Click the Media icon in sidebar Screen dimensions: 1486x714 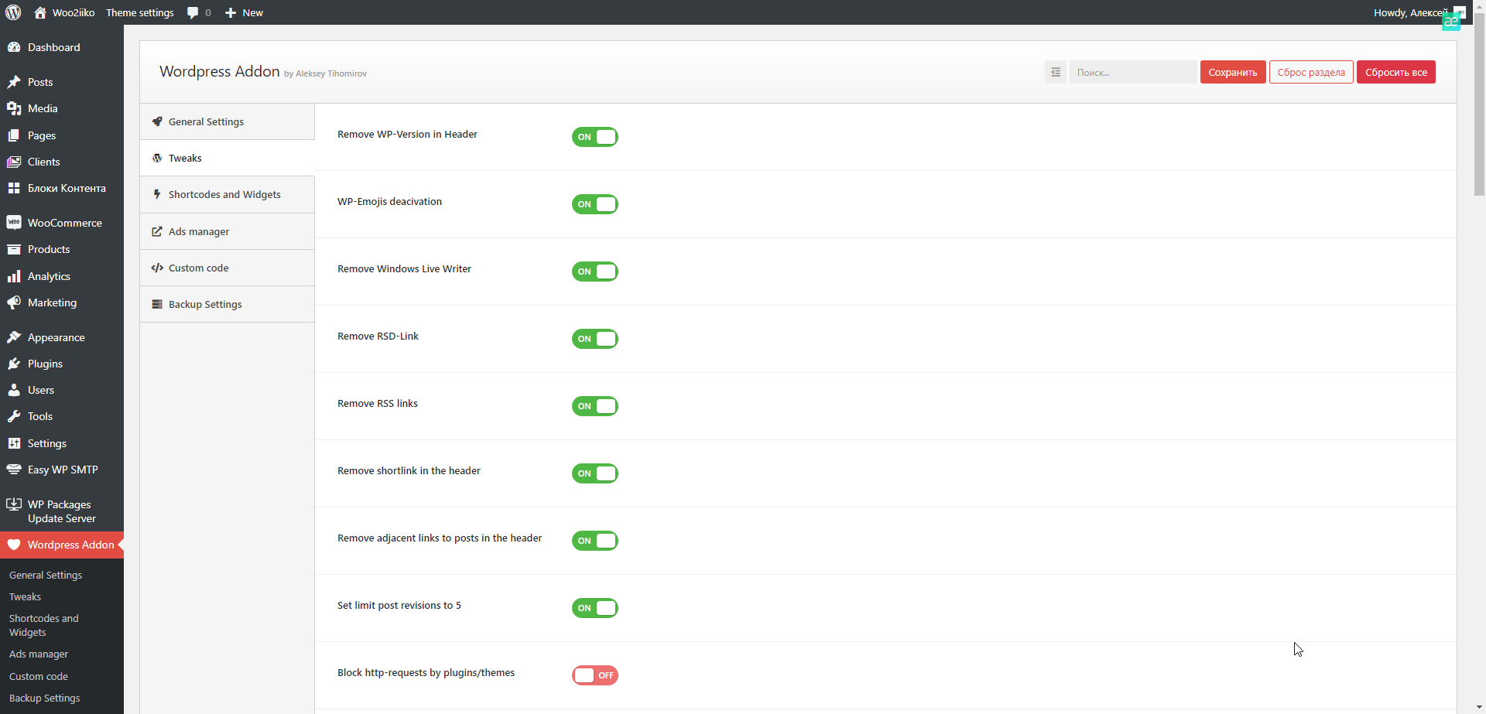(x=14, y=108)
